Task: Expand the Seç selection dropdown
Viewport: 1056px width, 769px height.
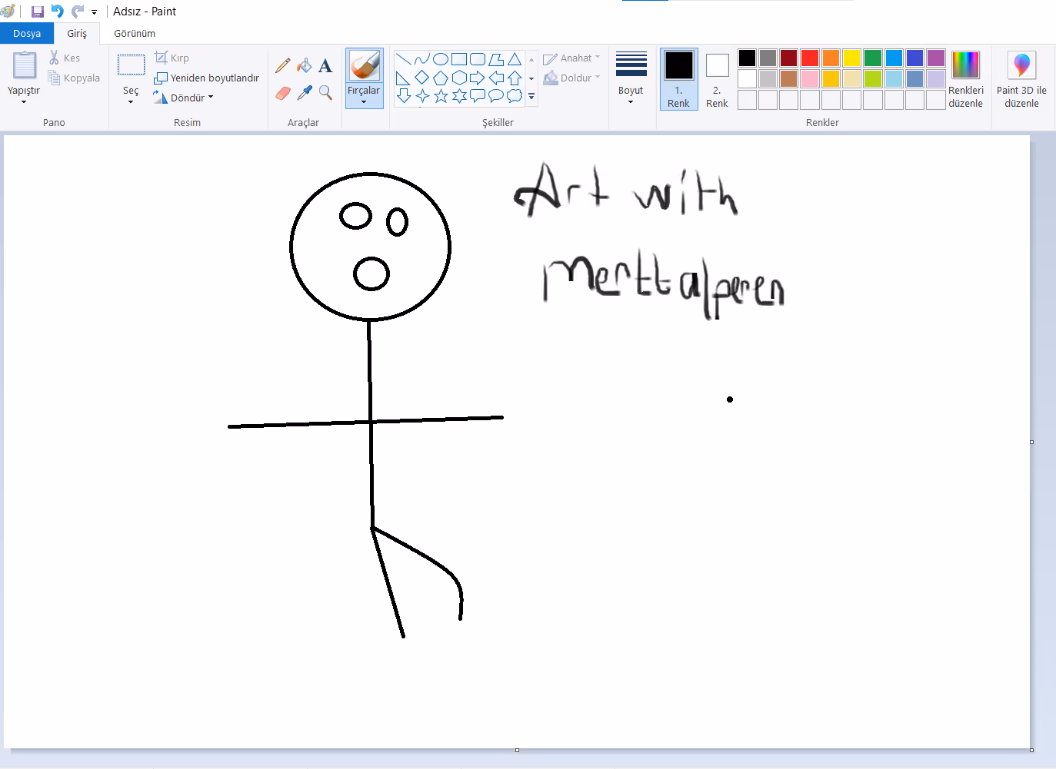Action: (x=131, y=96)
